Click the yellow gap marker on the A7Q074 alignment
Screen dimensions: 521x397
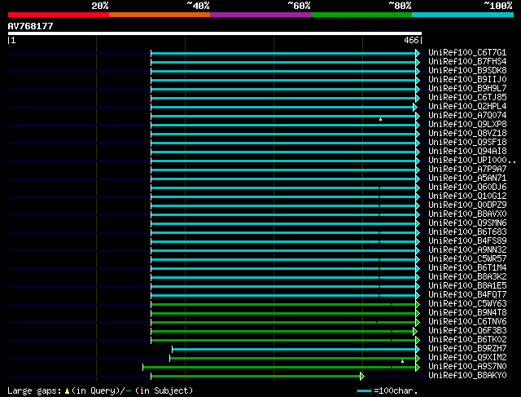click(380, 119)
